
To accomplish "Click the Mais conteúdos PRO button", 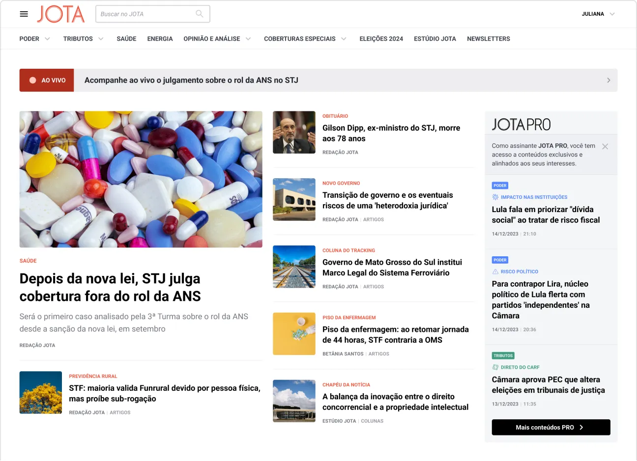I will click(551, 427).
